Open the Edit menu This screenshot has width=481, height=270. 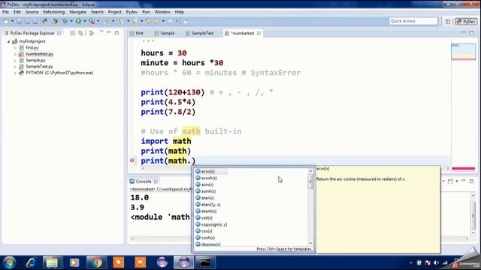tap(17, 12)
